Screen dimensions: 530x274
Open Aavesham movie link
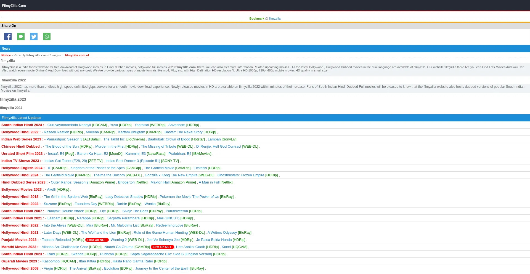[177, 125]
